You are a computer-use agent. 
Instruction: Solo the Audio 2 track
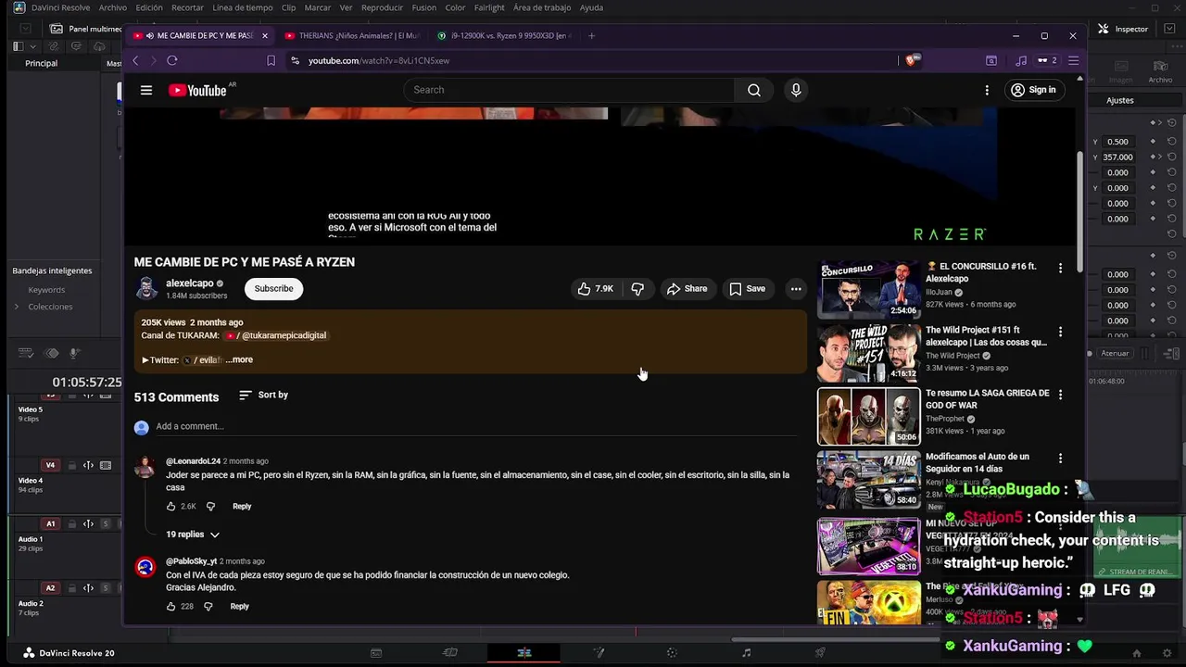coord(106,588)
